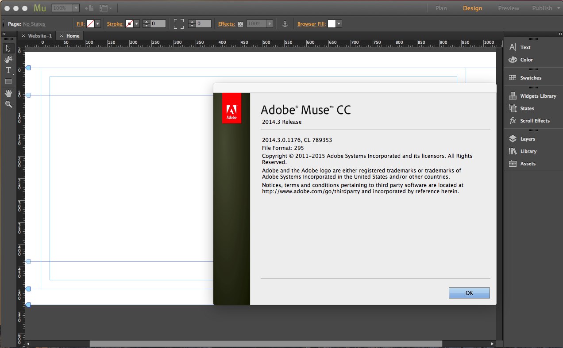Expand the Browser Fill dropdown
Screen dimensions: 563x348
coord(339,24)
